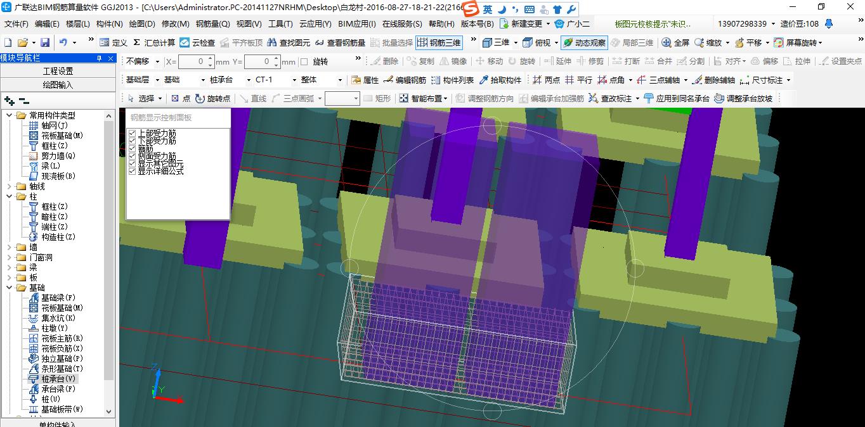Open the 俯视 top view dropdown
The image size is (865, 427).
click(x=556, y=42)
